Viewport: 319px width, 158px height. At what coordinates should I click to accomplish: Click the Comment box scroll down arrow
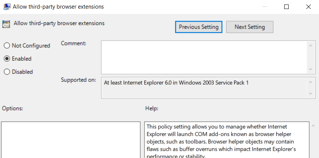(310, 69)
